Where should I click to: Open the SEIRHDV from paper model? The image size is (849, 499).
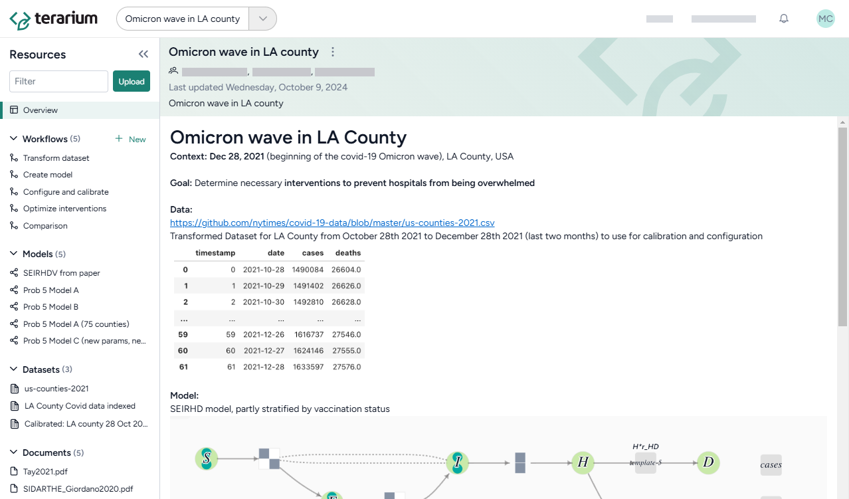pyautogui.click(x=61, y=273)
